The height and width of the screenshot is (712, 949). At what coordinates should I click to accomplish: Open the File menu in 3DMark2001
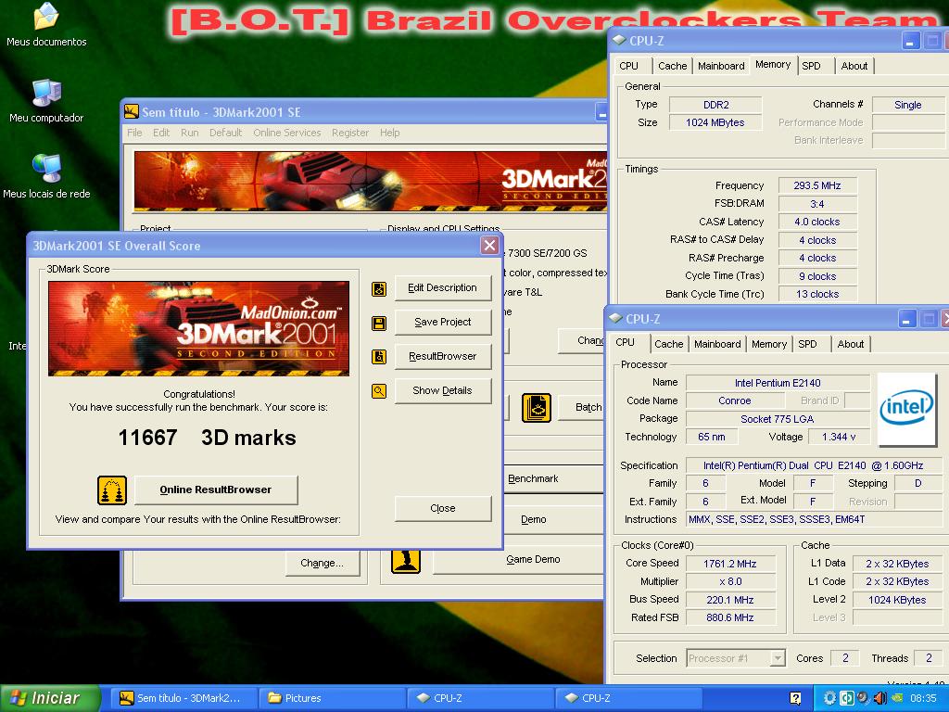coord(134,133)
